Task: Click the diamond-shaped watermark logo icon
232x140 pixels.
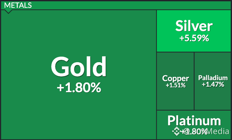Action: pos(176,131)
